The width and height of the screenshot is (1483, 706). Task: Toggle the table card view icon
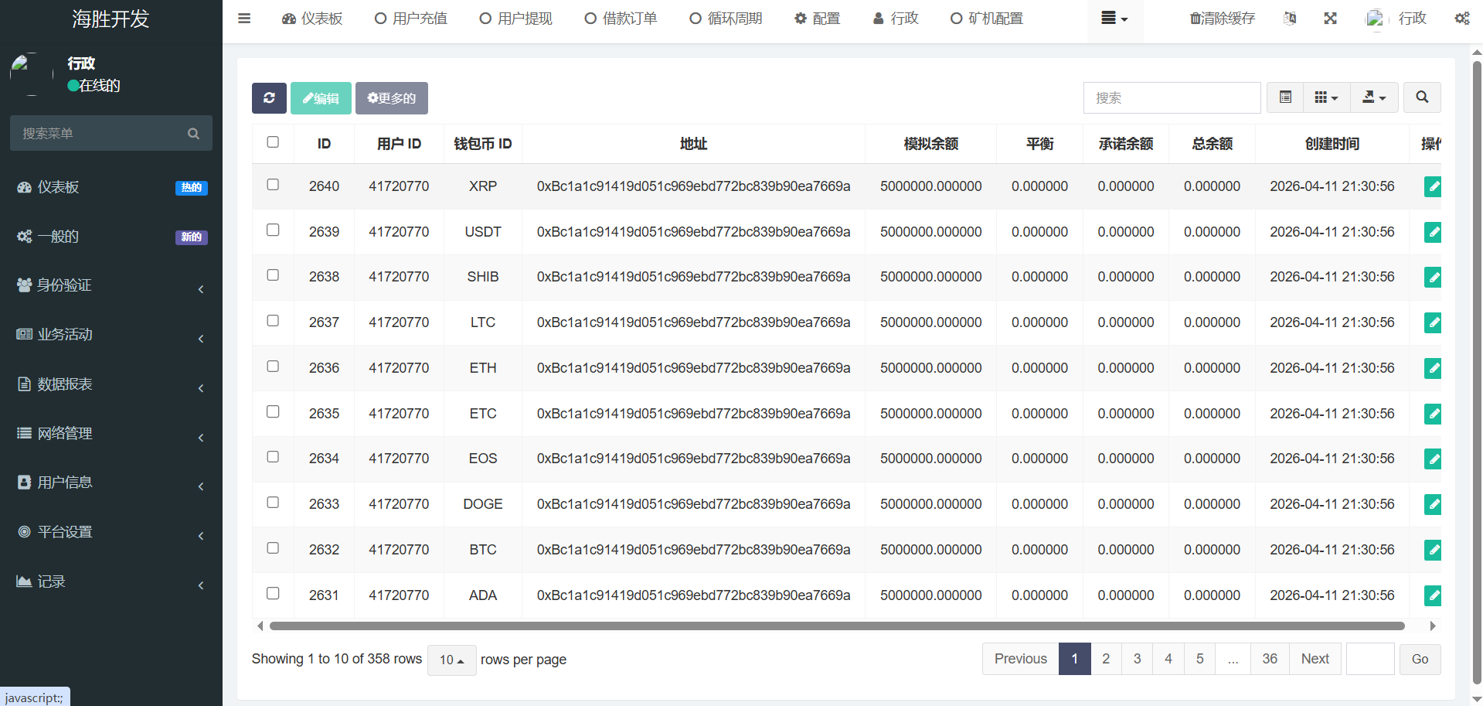coord(1285,97)
